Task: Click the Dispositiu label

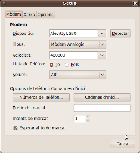Action: (x=23, y=34)
